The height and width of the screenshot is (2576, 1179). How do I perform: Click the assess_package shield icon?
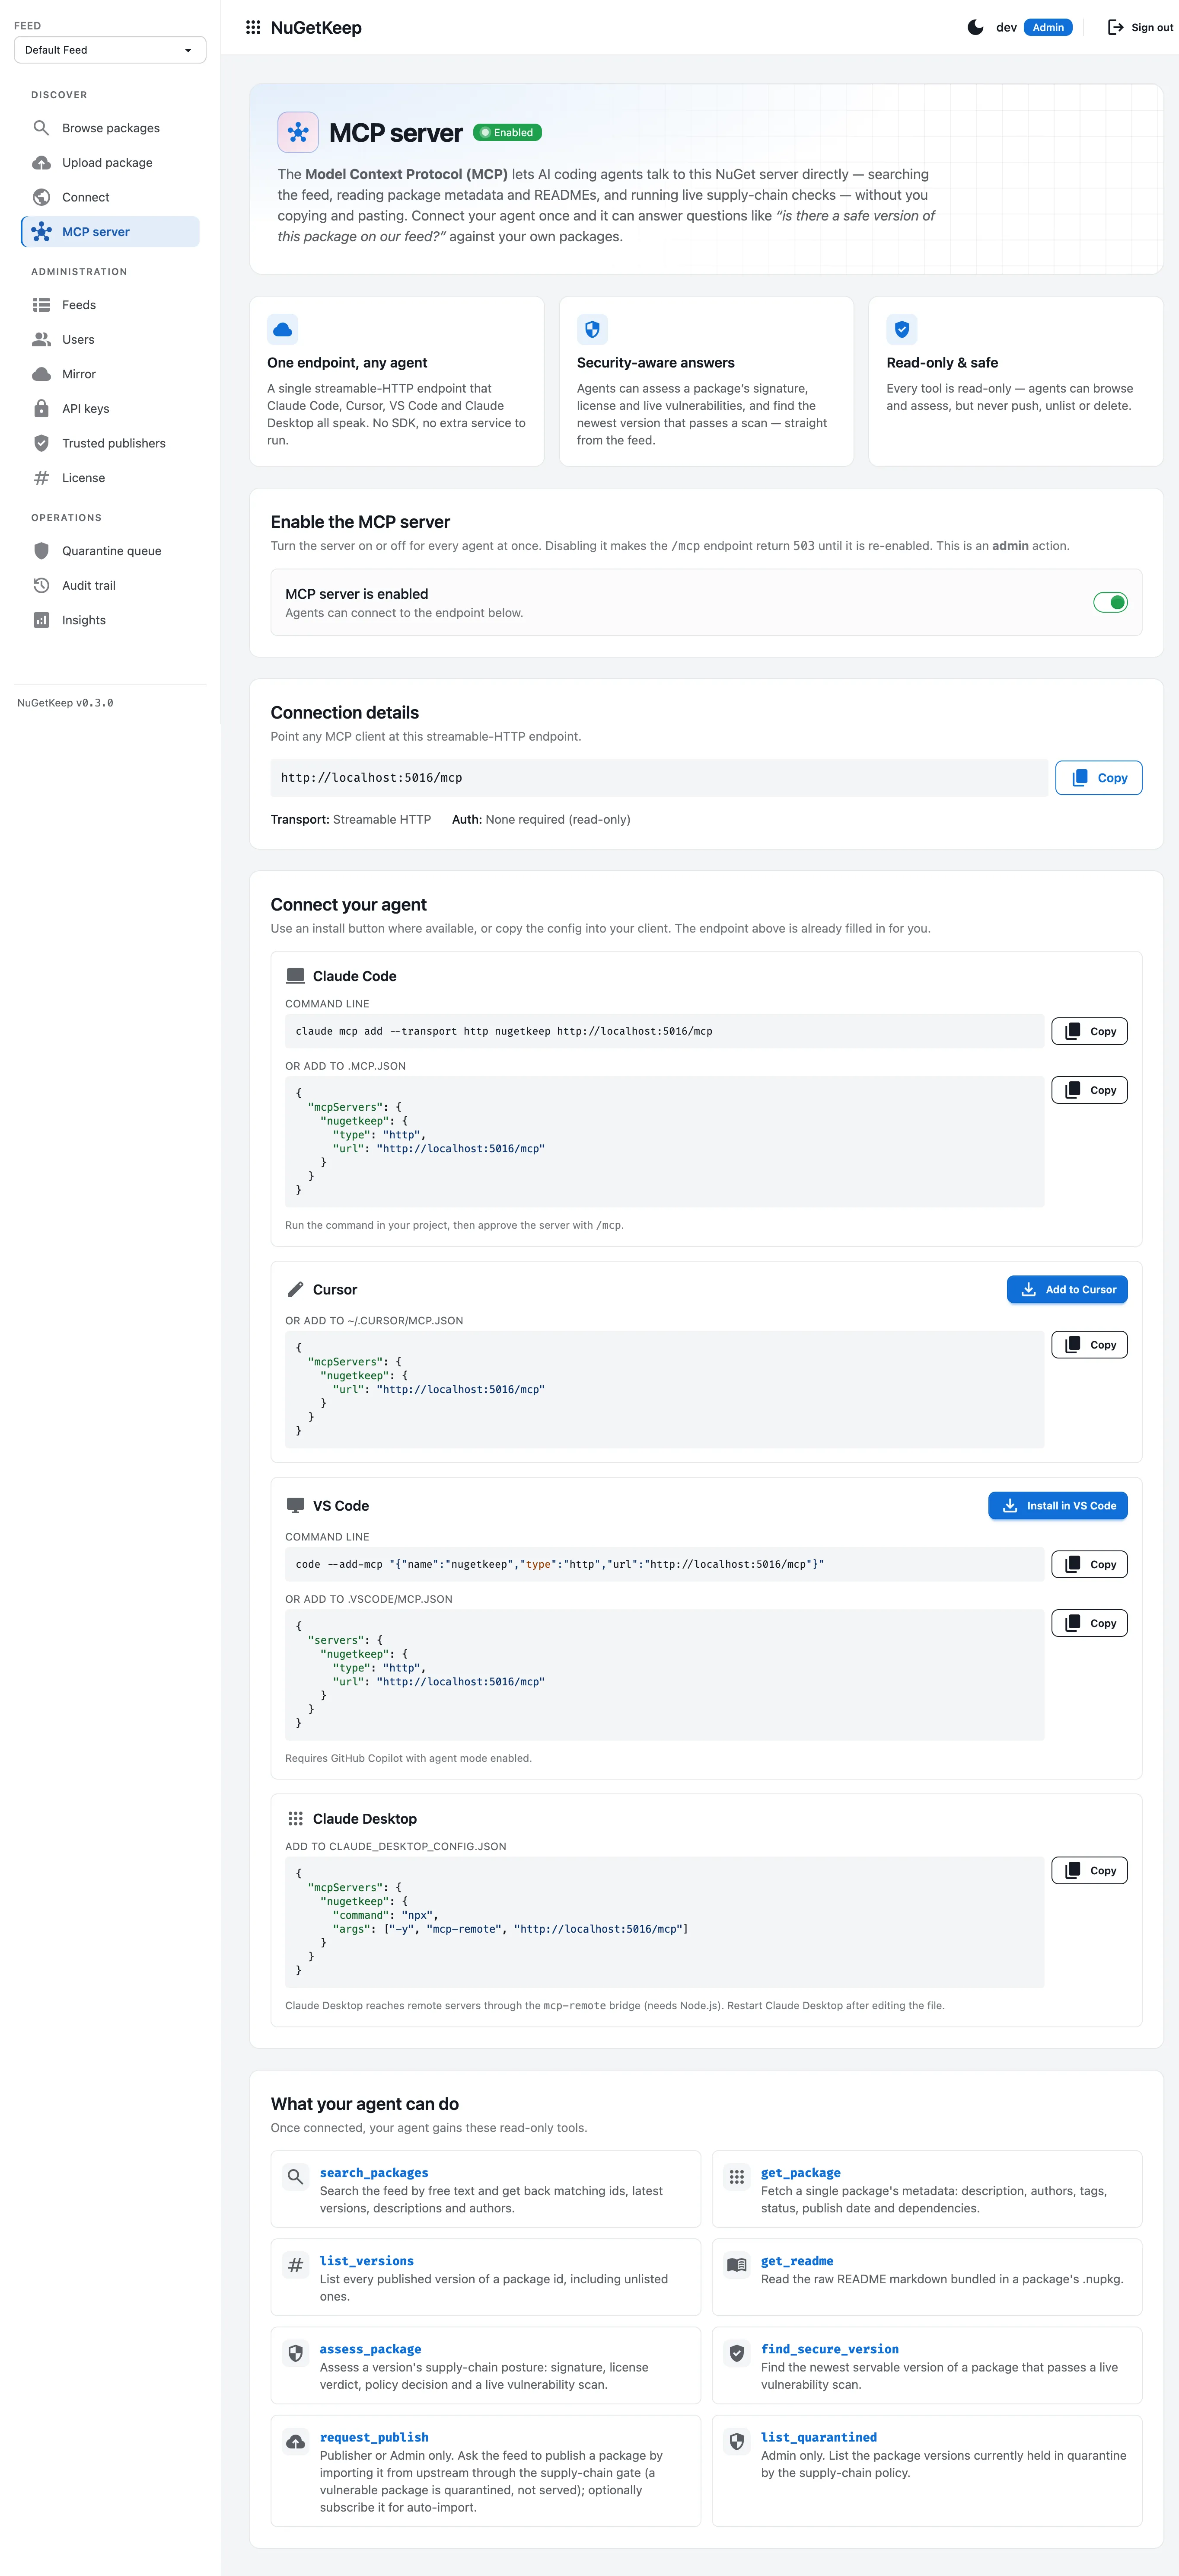[x=295, y=2353]
